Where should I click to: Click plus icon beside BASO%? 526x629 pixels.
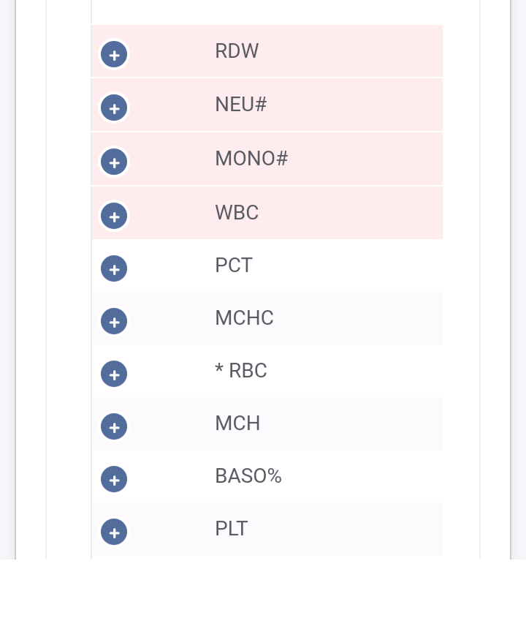coord(114,480)
